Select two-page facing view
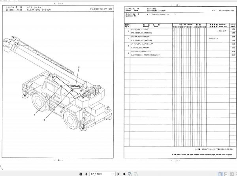This screenshot has height=176, width=237. pos(231,174)
